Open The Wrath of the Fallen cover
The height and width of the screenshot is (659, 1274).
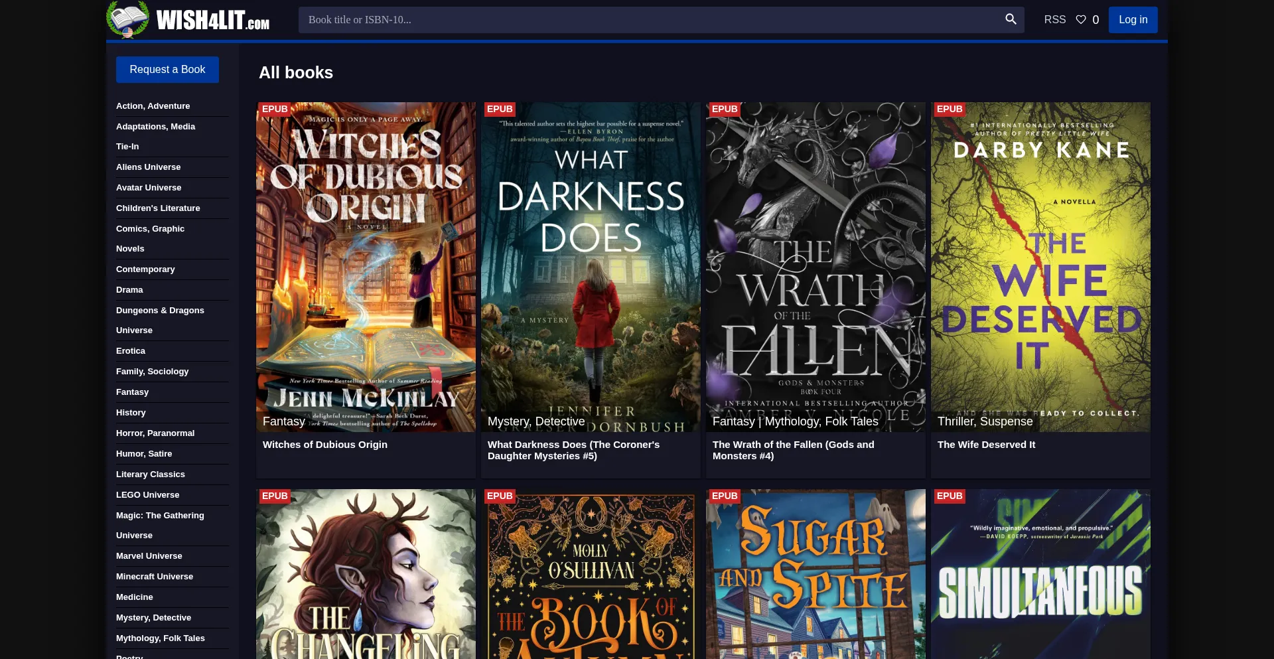click(815, 265)
